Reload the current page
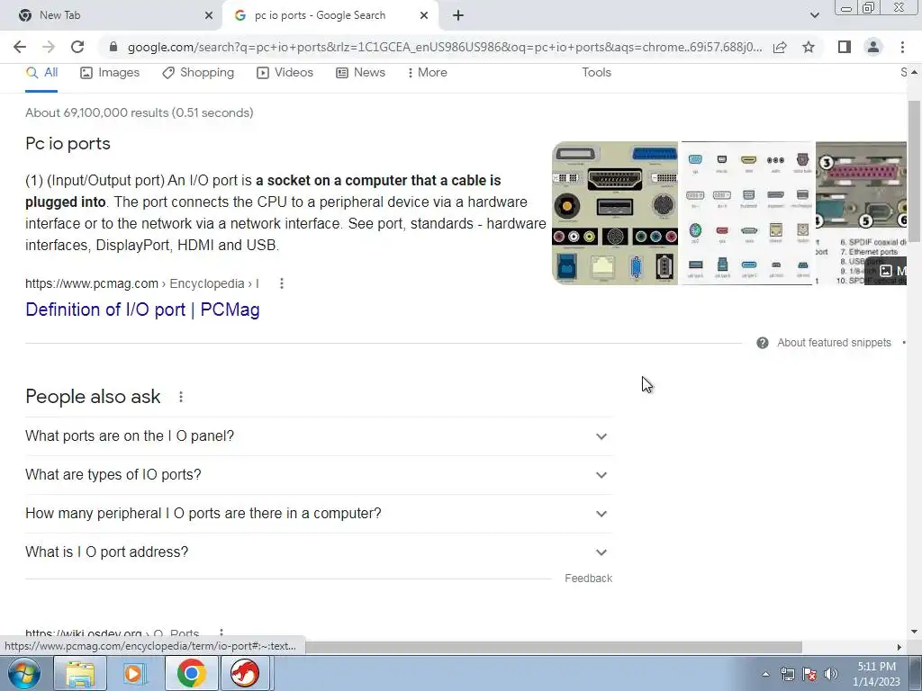This screenshot has width=922, height=691. point(77,47)
